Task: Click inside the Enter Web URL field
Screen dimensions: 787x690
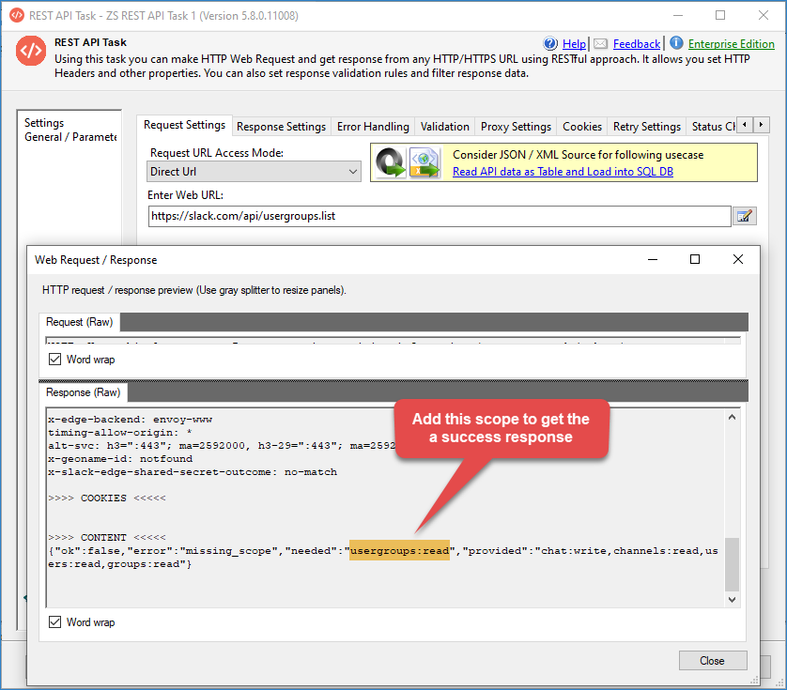Action: (x=439, y=216)
